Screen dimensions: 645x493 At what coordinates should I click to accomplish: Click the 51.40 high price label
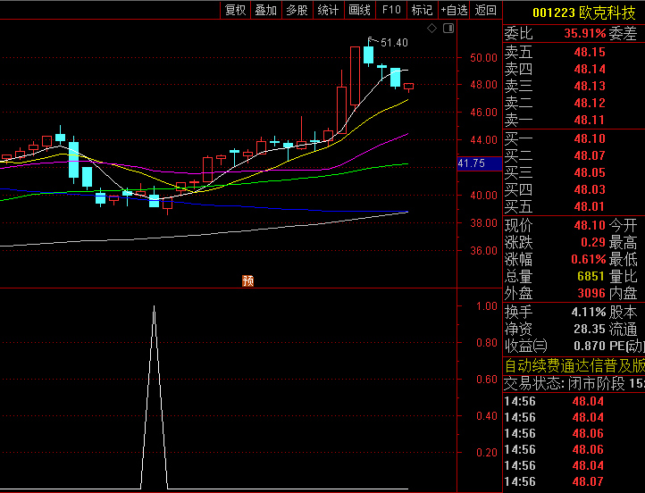(x=394, y=42)
